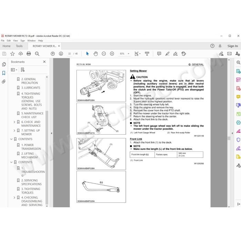Expand 4. CHECKING, DISASSEMBLING bookmark
Screen dimensions: 241x241
tap(14, 198)
